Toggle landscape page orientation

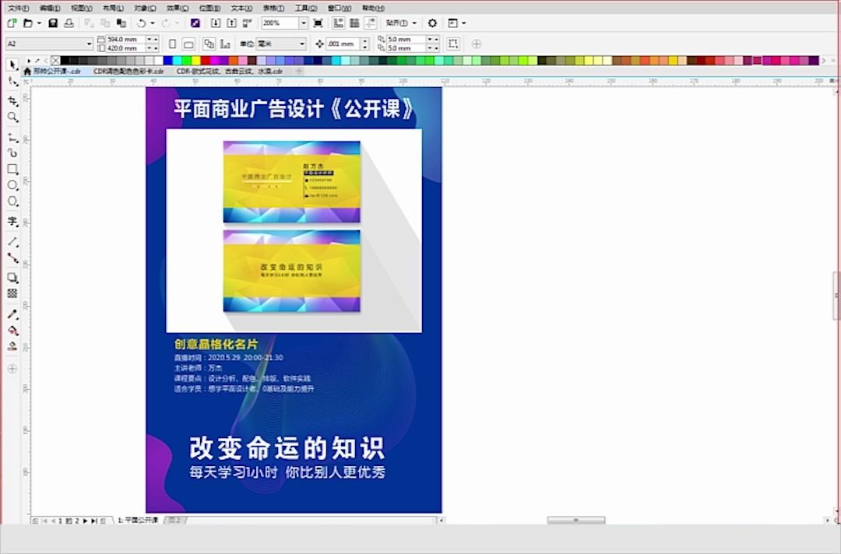click(x=188, y=44)
